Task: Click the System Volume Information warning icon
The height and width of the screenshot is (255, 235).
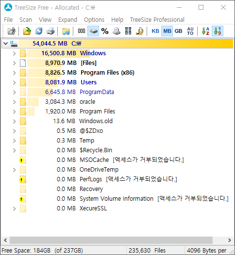Action: click(23, 199)
